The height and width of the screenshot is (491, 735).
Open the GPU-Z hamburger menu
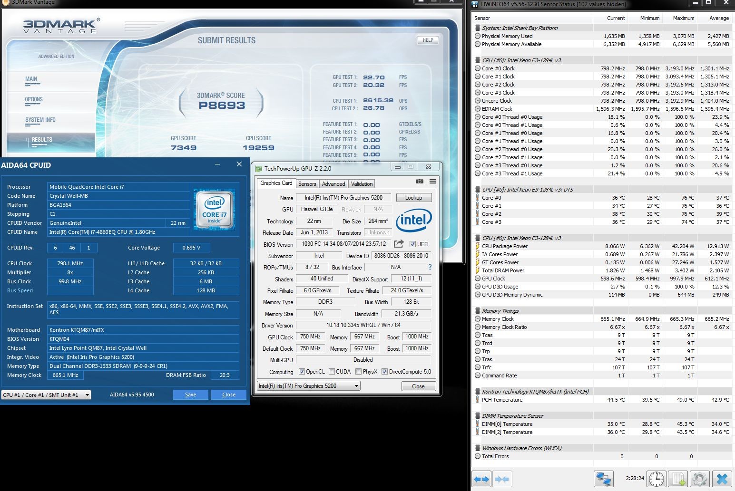(432, 181)
